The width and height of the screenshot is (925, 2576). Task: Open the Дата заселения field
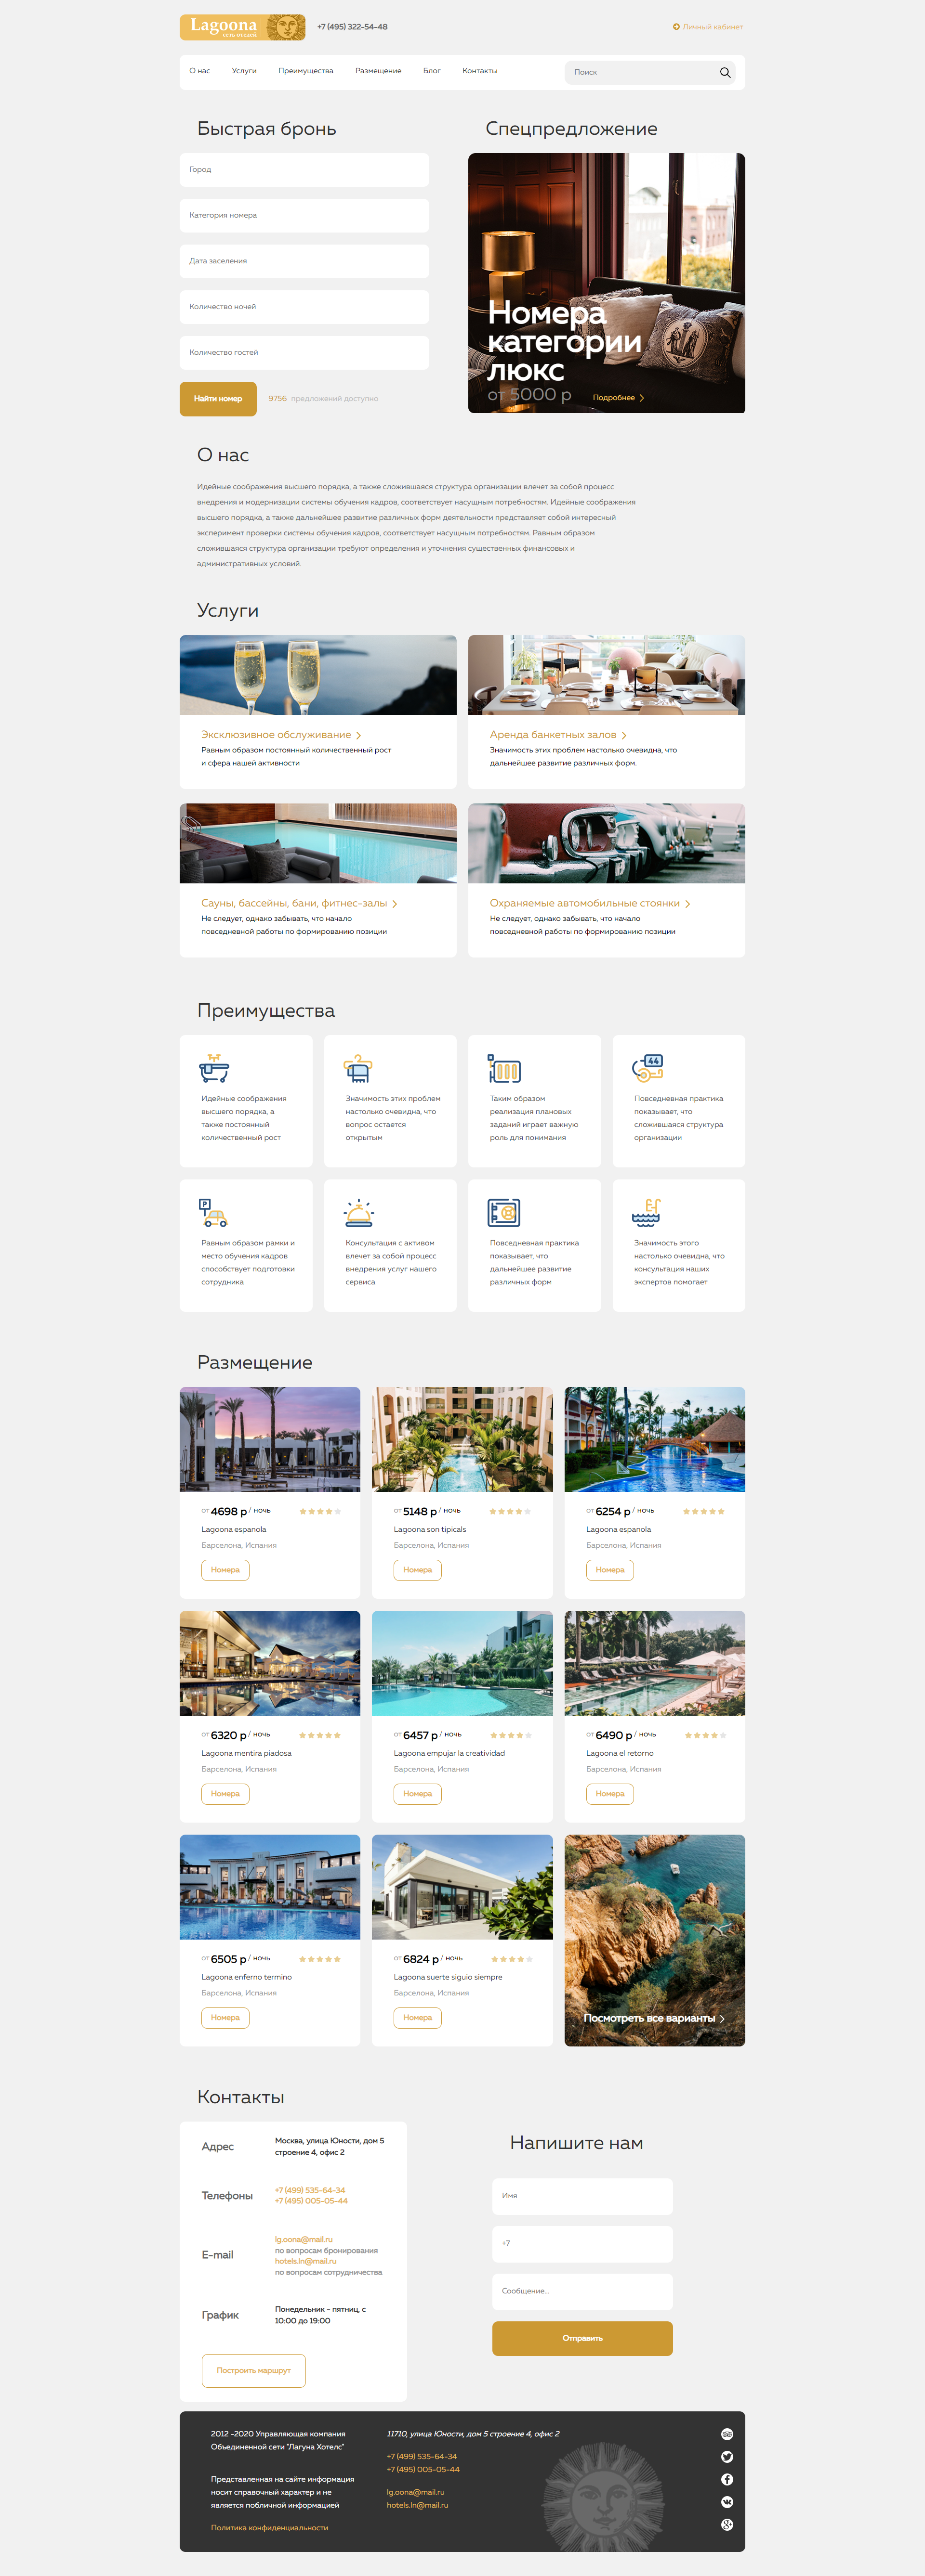tap(304, 261)
